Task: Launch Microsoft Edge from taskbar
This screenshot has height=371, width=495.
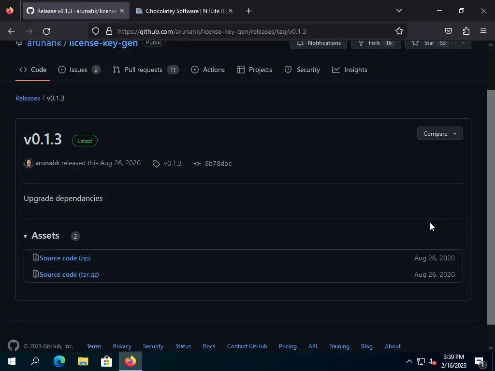Action: click(x=59, y=361)
